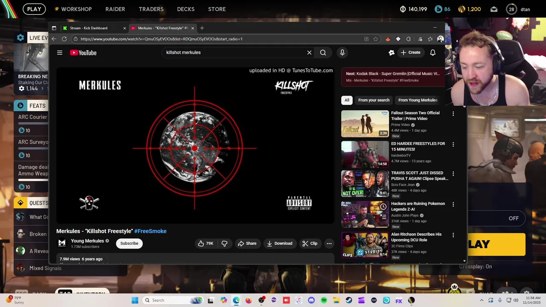Open the YouTube Create menu
This screenshot has height=307, width=546.
click(410, 52)
